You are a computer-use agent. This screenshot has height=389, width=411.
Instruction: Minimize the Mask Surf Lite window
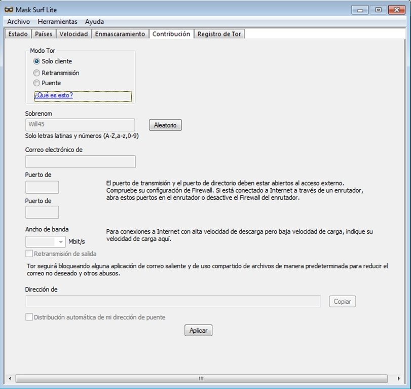pyautogui.click(x=360, y=10)
